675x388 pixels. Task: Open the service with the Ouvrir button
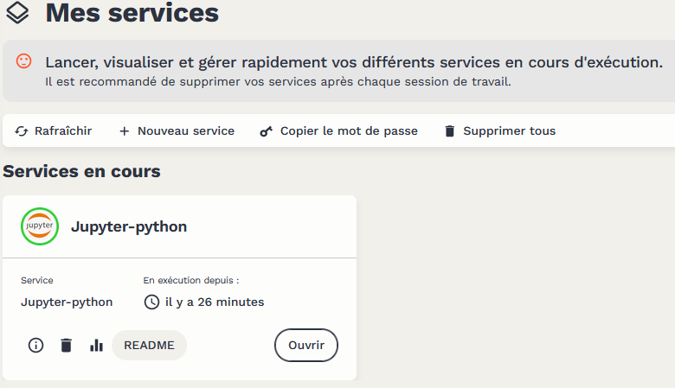pos(306,346)
